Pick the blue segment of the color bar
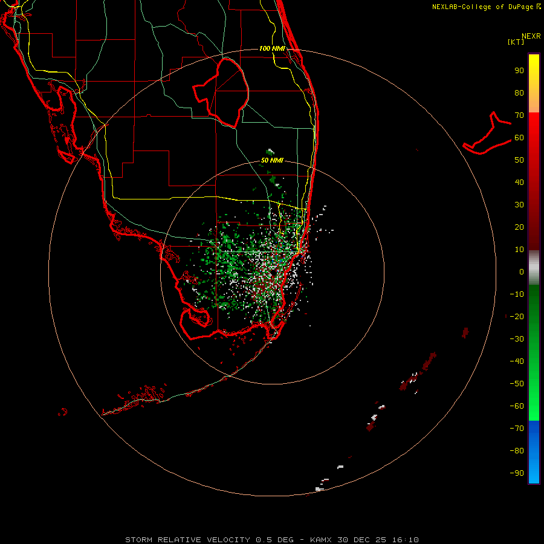The image size is (544, 544). [x=534, y=452]
